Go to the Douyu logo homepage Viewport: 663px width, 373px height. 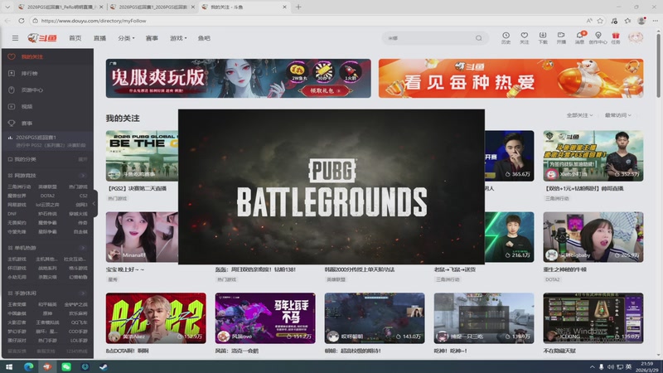[x=42, y=38]
